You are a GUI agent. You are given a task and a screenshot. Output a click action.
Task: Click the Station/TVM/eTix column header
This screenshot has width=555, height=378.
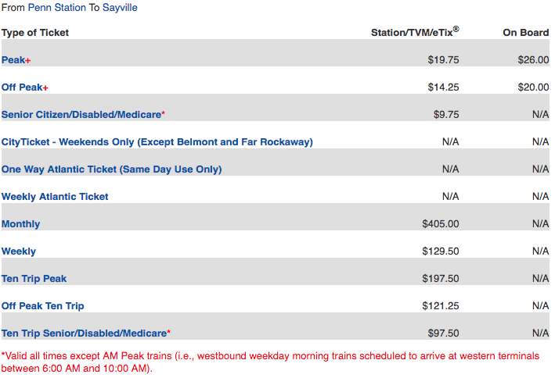(x=415, y=32)
